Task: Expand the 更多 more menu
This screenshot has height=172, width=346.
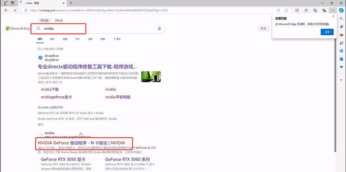Action: pos(117,39)
